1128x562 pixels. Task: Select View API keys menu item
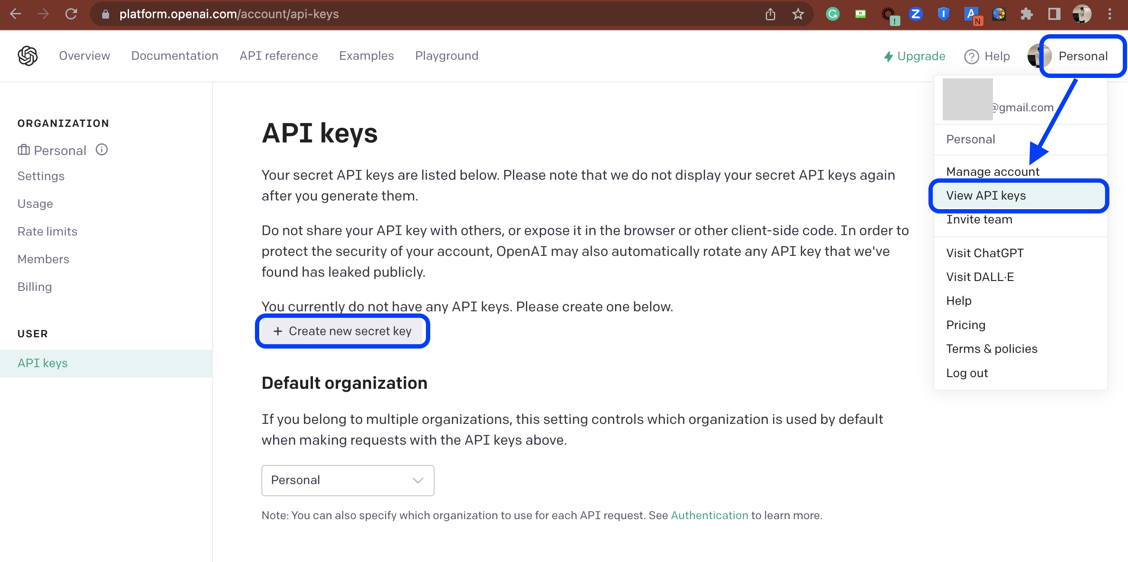point(986,195)
